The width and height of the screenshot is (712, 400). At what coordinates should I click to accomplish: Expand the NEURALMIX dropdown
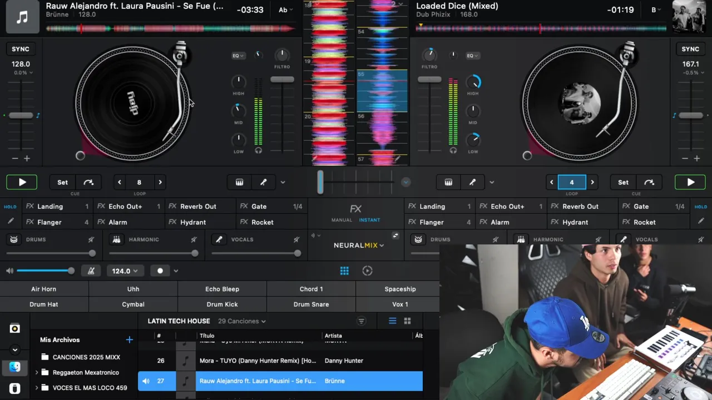[x=359, y=245]
